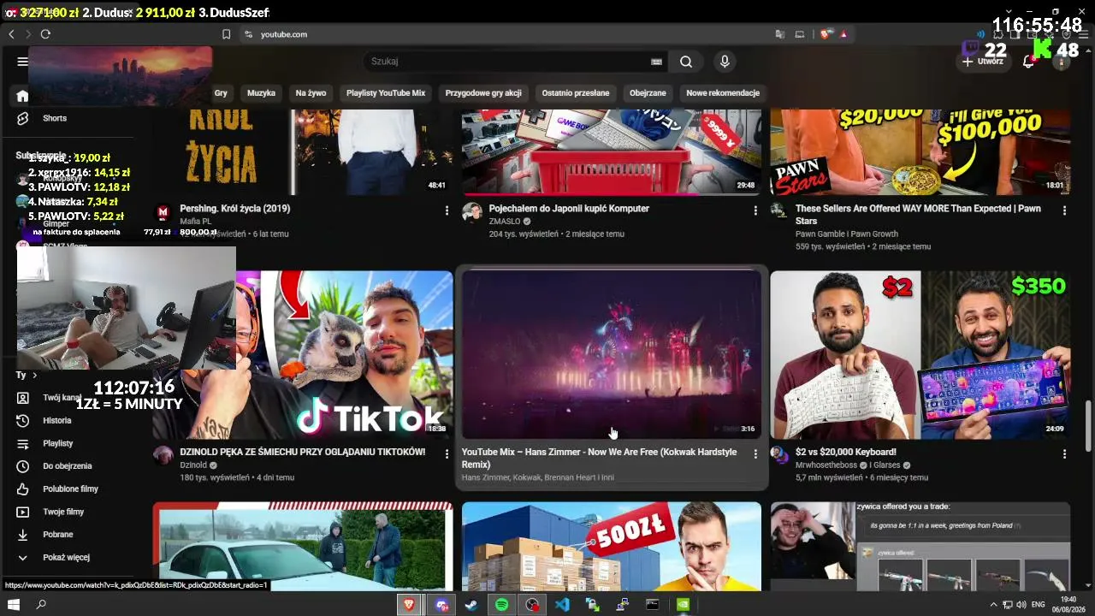Click the Brave Shields lion icon
The width and height of the screenshot is (1095, 616).
pyautogui.click(x=825, y=34)
